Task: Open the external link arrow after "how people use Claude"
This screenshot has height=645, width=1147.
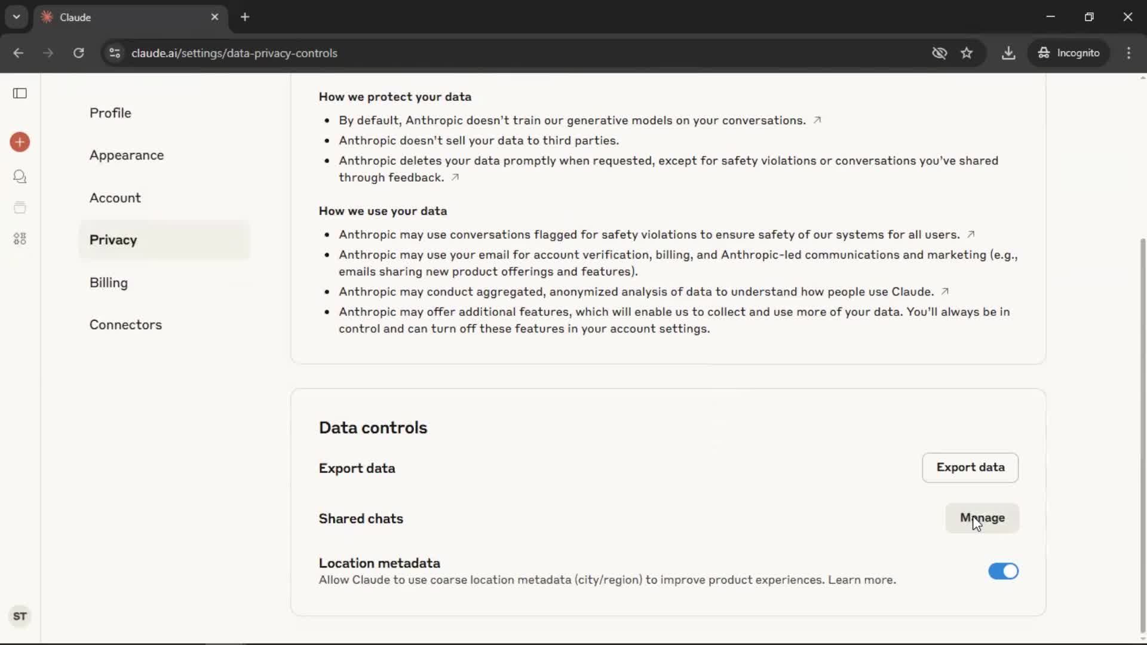Action: click(x=945, y=291)
